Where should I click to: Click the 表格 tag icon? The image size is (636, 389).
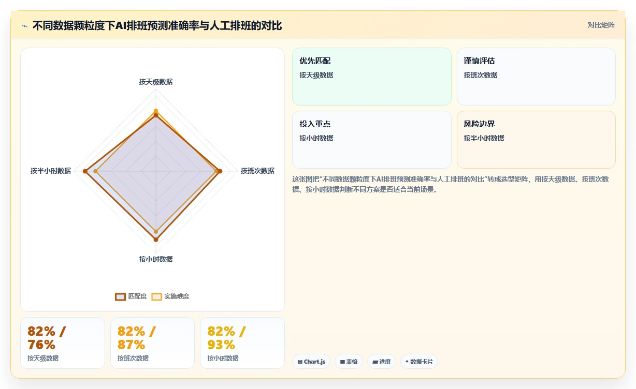pos(342,362)
